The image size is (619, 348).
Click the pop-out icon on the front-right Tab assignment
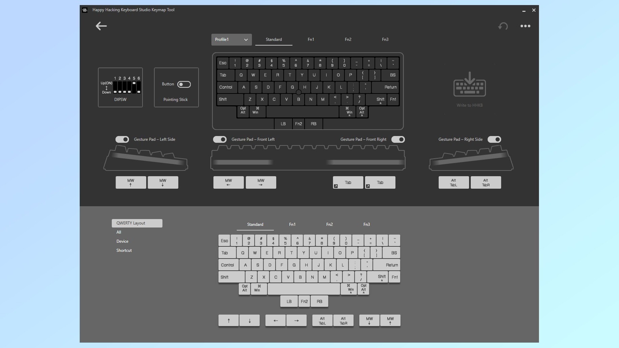pos(336,186)
